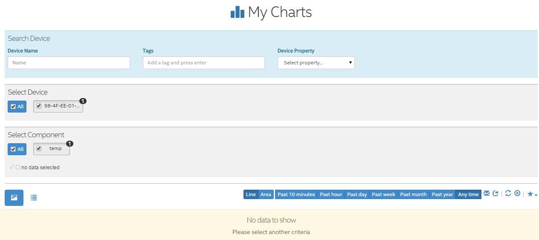The image size is (539, 240).
Task: Switch to the list table view icon
Action: click(x=34, y=198)
